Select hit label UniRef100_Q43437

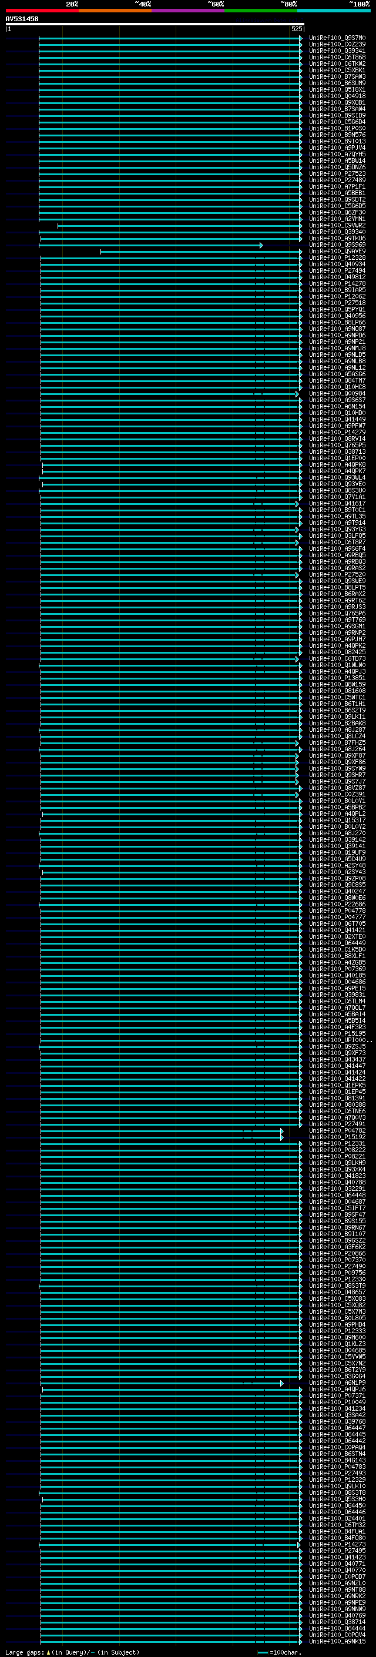click(337, 1059)
